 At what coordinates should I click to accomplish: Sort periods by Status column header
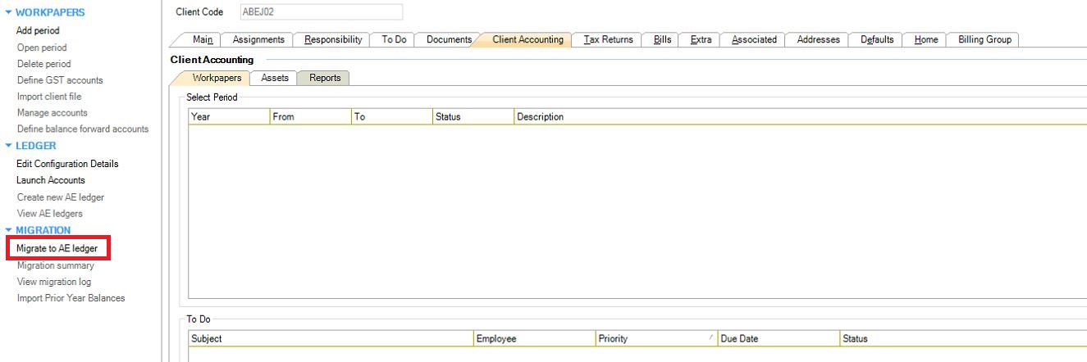[x=473, y=117]
